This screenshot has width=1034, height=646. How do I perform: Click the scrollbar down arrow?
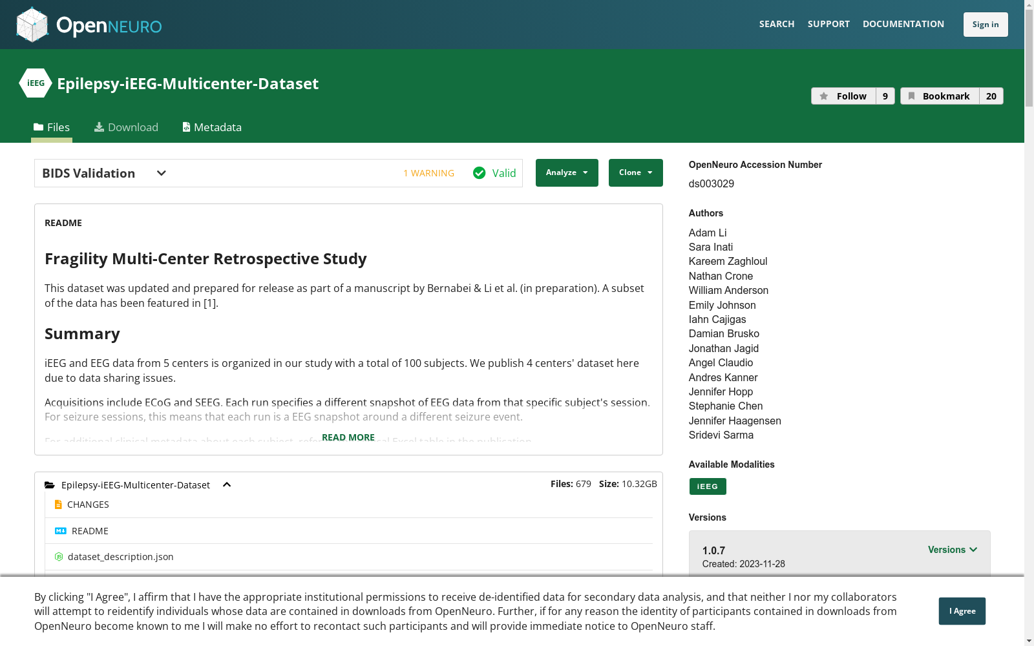point(1029,641)
